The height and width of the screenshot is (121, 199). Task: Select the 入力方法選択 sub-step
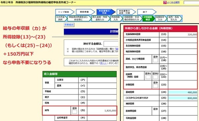(61, 18)
